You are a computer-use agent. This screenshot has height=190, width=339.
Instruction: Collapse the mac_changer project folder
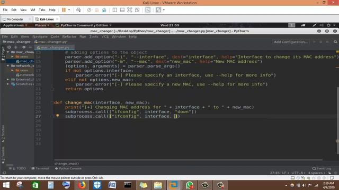pyautogui.click(x=8, y=52)
